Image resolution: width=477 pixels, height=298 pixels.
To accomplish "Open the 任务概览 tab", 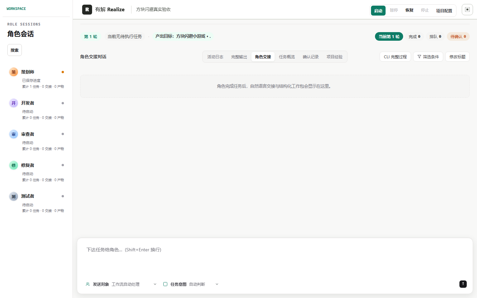I will point(287,57).
